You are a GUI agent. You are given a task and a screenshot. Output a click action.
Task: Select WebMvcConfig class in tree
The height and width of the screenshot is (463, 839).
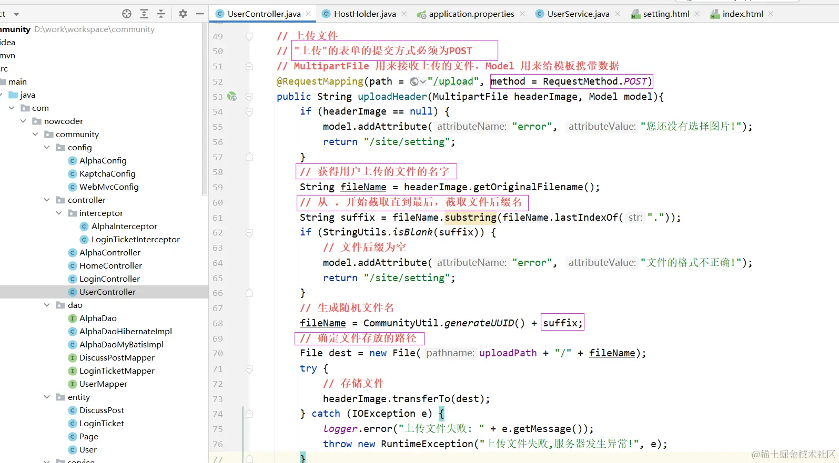pyautogui.click(x=109, y=187)
